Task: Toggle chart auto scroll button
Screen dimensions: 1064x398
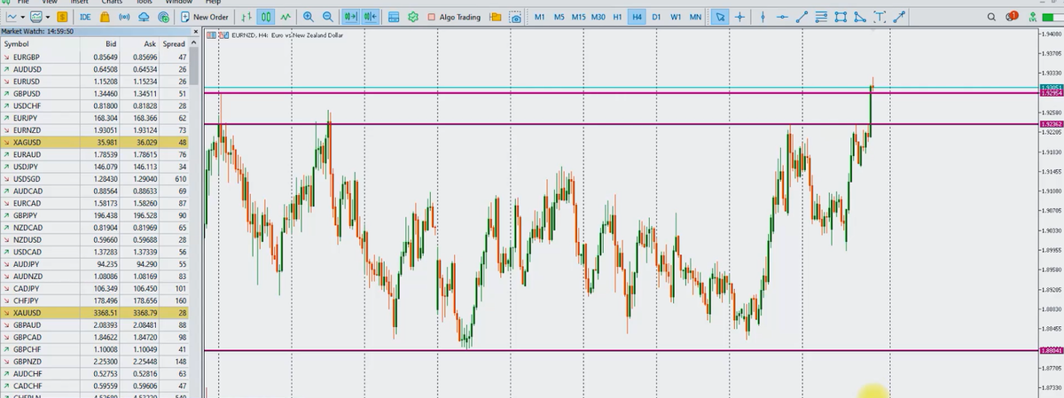Action: point(350,17)
